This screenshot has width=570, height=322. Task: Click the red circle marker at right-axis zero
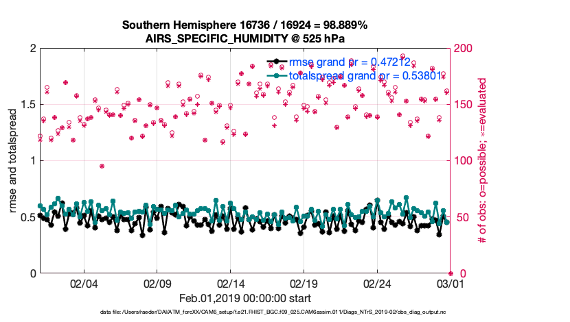click(451, 273)
